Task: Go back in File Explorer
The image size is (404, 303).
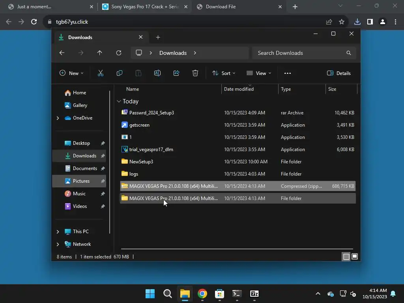Action: click(x=62, y=53)
